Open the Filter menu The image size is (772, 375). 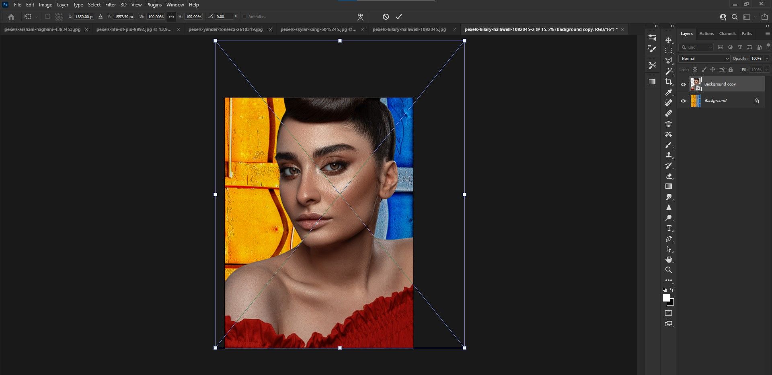(110, 5)
